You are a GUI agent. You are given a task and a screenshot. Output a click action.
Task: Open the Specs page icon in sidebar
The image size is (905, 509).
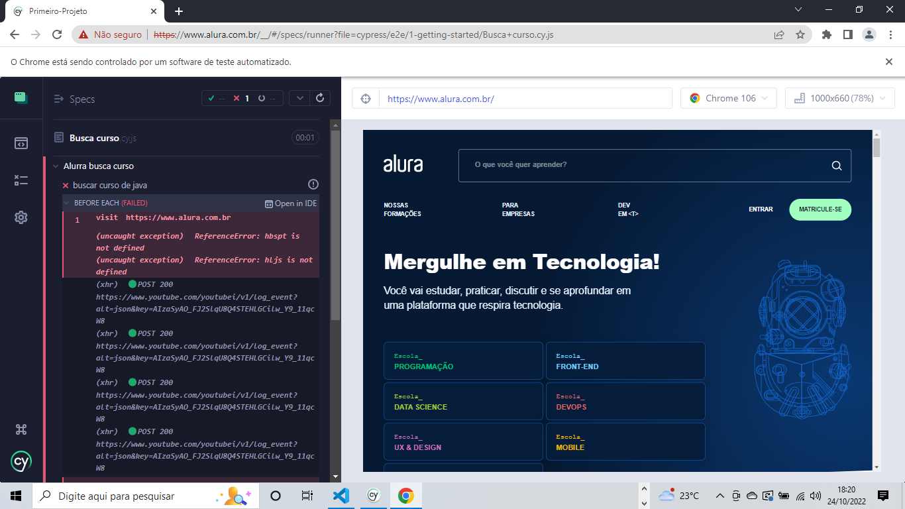click(x=21, y=142)
